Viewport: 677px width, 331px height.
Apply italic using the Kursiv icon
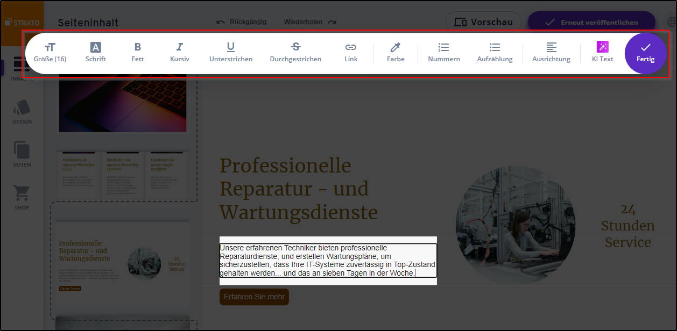coord(179,52)
